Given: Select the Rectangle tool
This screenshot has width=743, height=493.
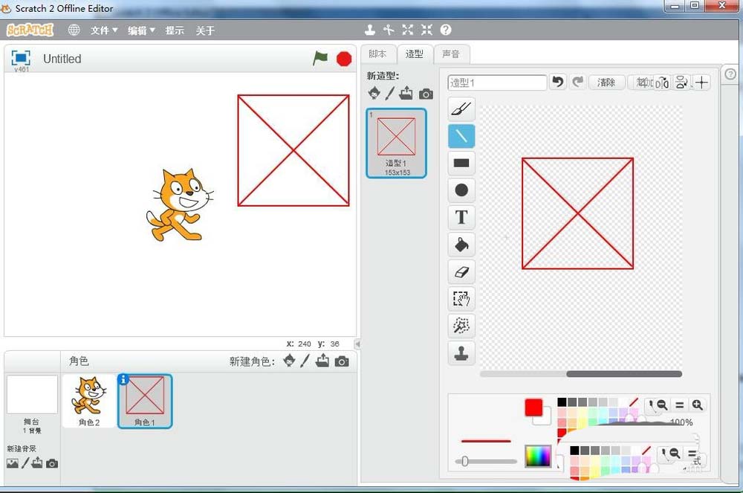Looking at the screenshot, I should point(461,163).
